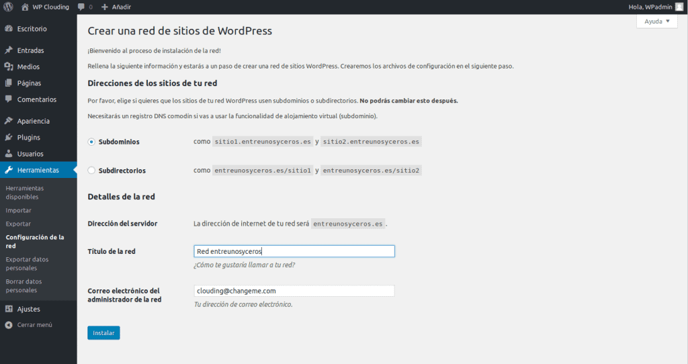688x364 pixels.
Task: Focus the Título de la red field
Action: pos(294,251)
